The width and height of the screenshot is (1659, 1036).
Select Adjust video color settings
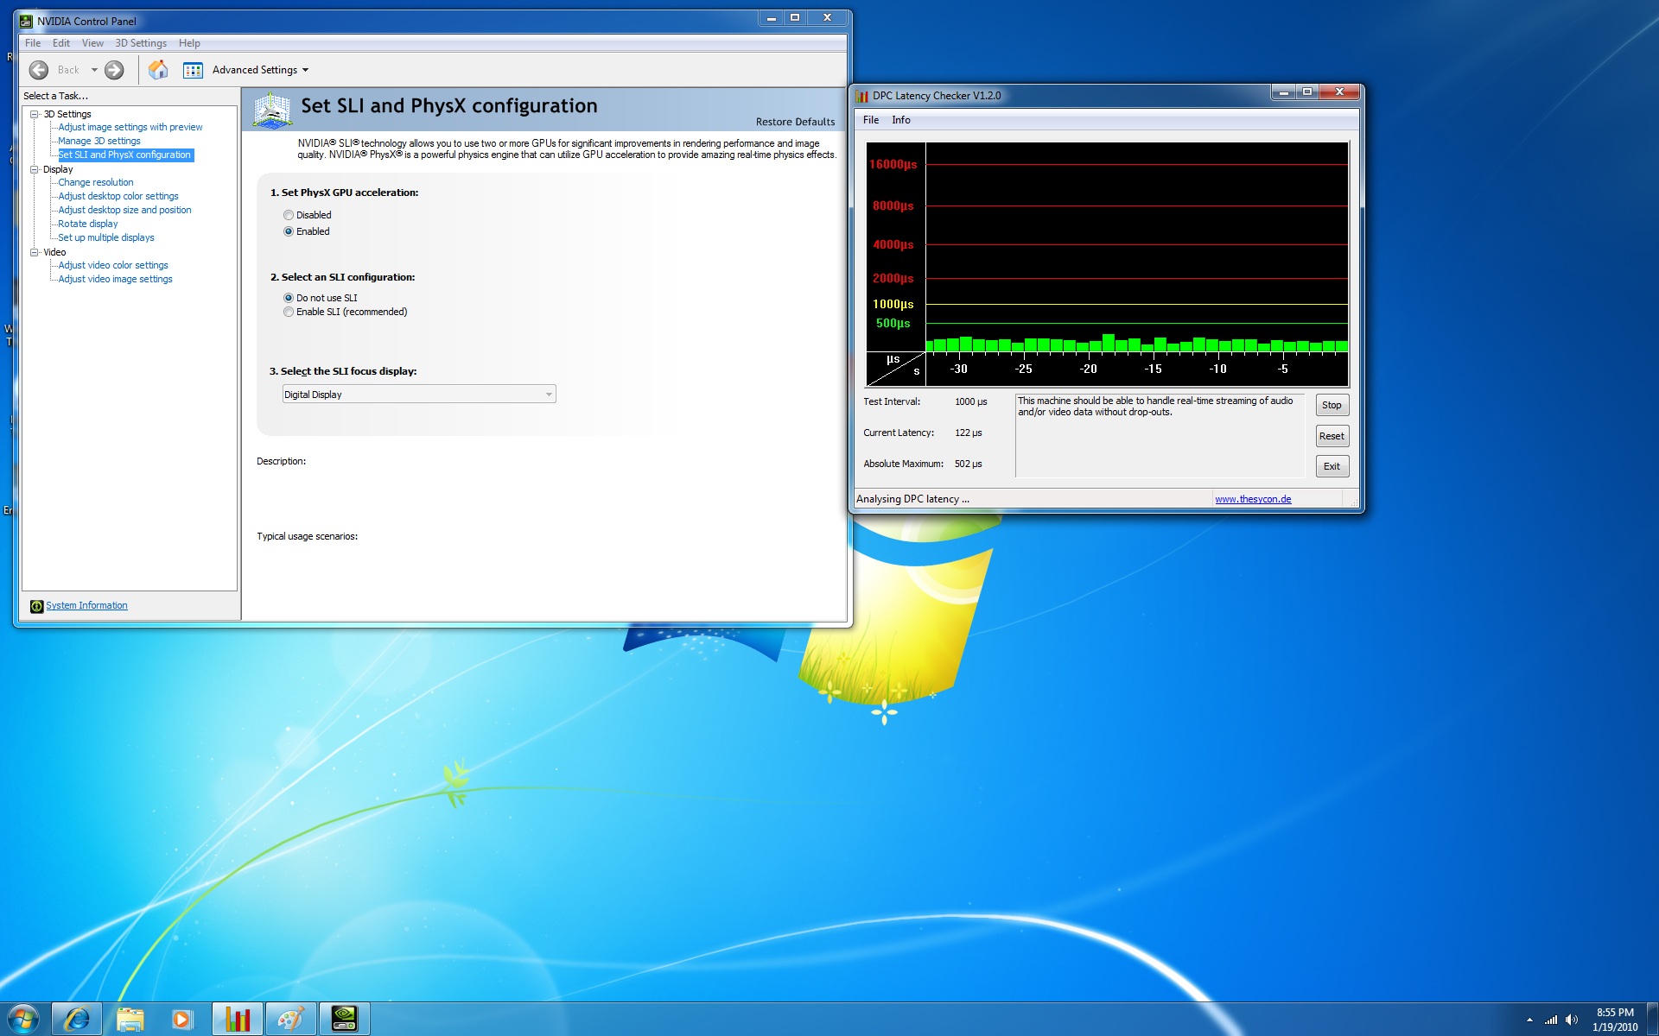coord(113,265)
